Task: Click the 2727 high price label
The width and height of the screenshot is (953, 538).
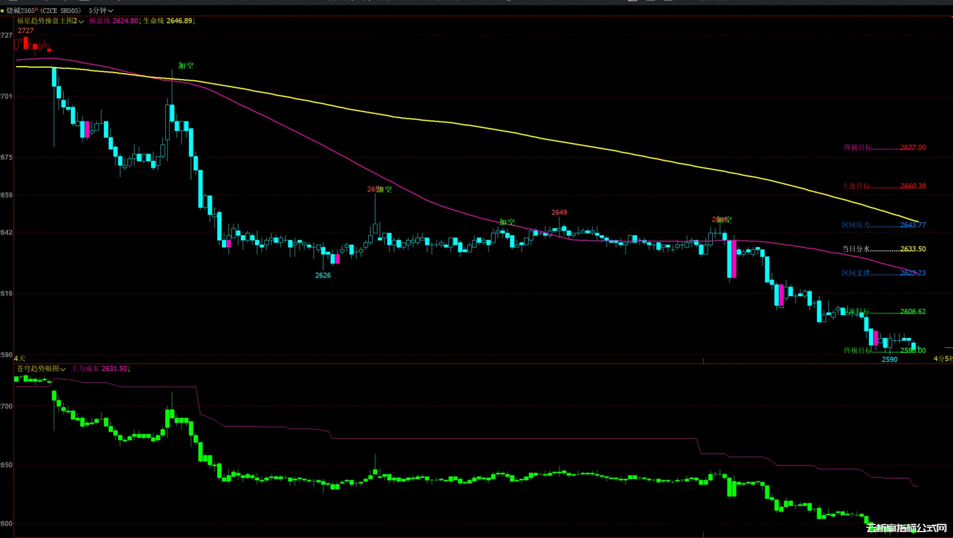Action: (x=25, y=31)
